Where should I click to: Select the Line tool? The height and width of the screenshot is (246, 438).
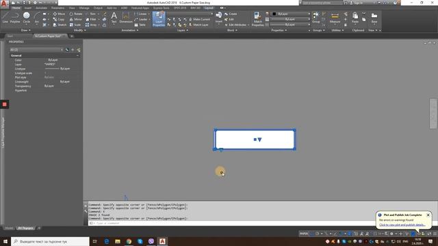5,17
